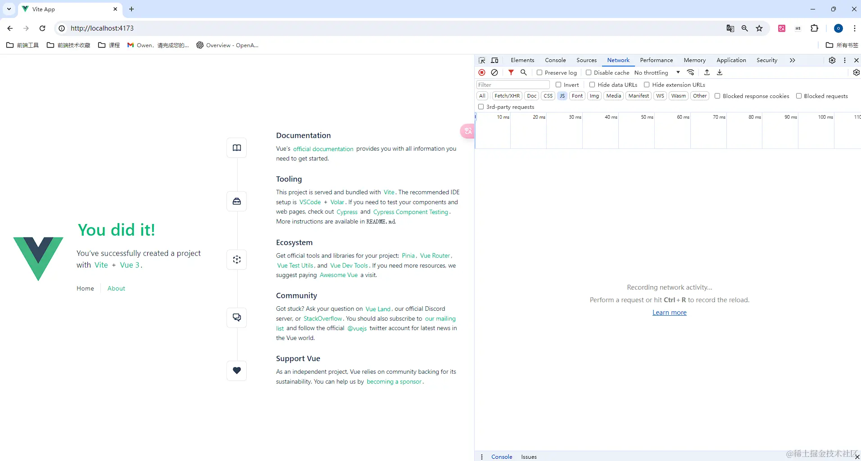Open the Chrome three-dot menu
Image resolution: width=861 pixels, height=461 pixels.
[x=854, y=28]
